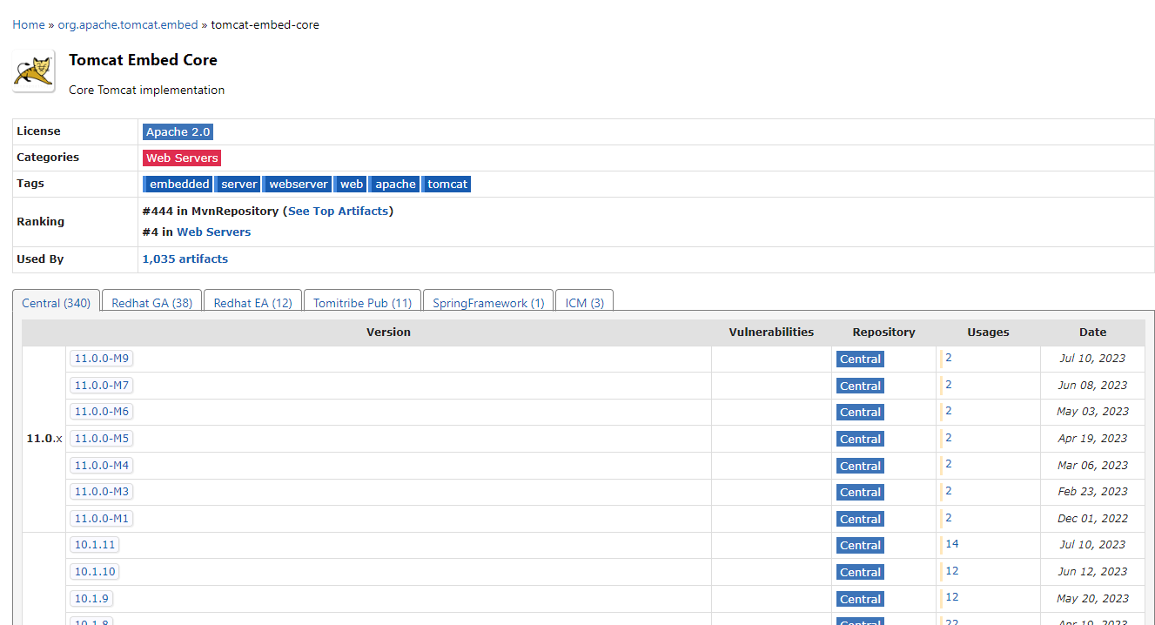The image size is (1155, 625).
Task: Click Central badge in 11.0.0-M1 row
Action: 860,519
